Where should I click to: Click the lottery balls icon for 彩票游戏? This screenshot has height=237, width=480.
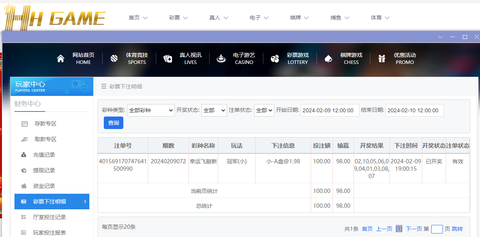click(275, 58)
